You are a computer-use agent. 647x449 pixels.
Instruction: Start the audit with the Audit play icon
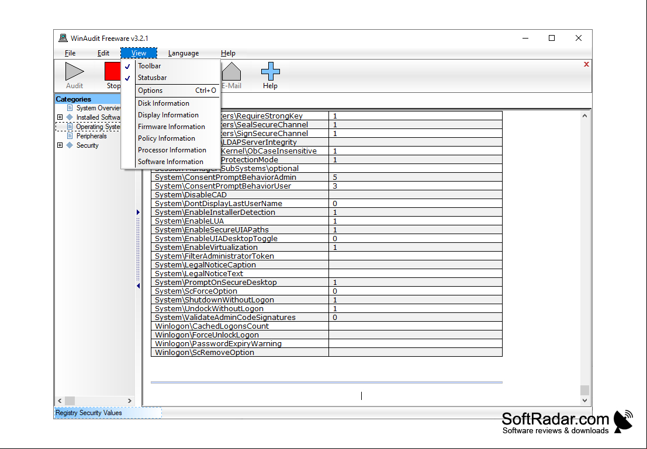click(75, 71)
